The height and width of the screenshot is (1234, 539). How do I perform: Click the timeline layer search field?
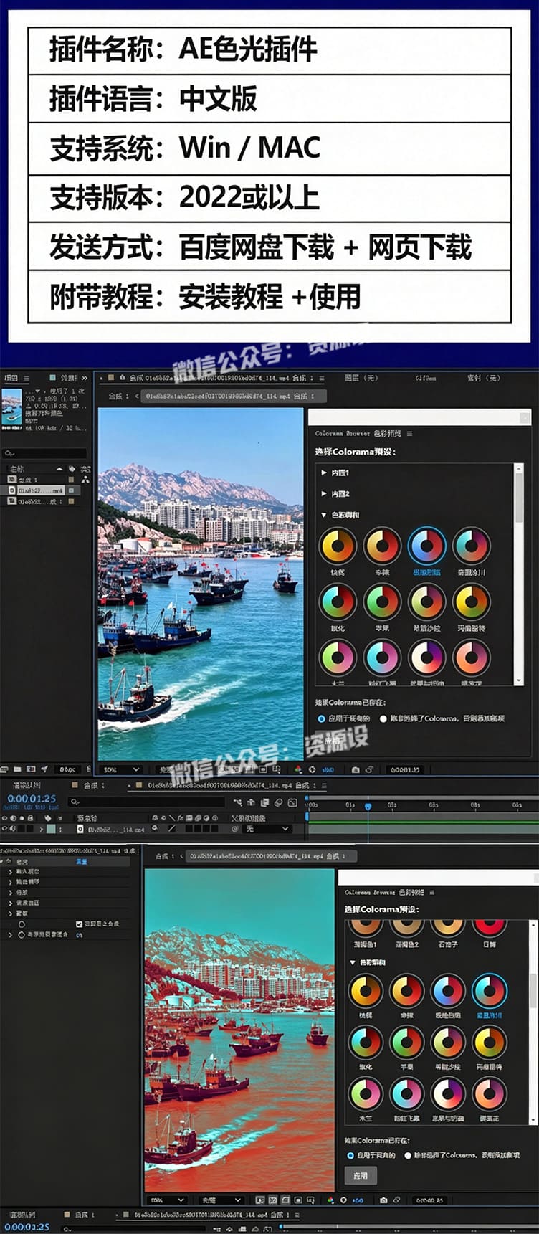[x=147, y=802]
